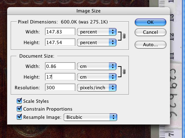
Task: Toggle the Constrain Proportions checkbox
Action: [x=19, y=109]
